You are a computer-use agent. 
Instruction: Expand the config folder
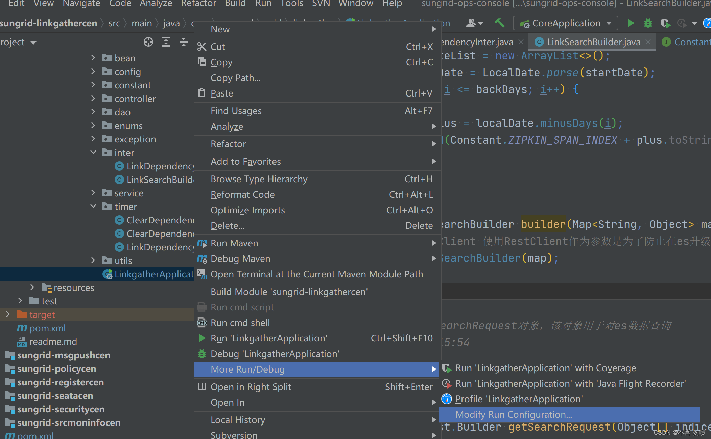[x=93, y=72]
